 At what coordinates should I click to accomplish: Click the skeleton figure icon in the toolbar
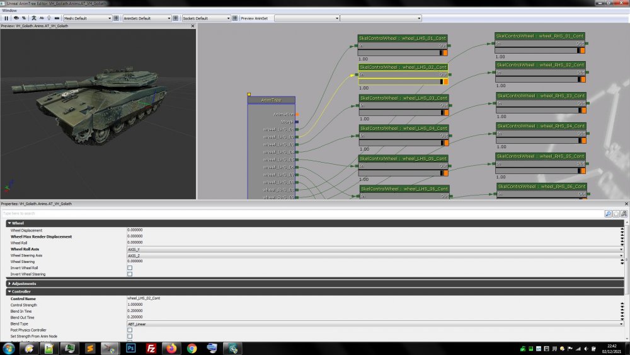point(34,18)
